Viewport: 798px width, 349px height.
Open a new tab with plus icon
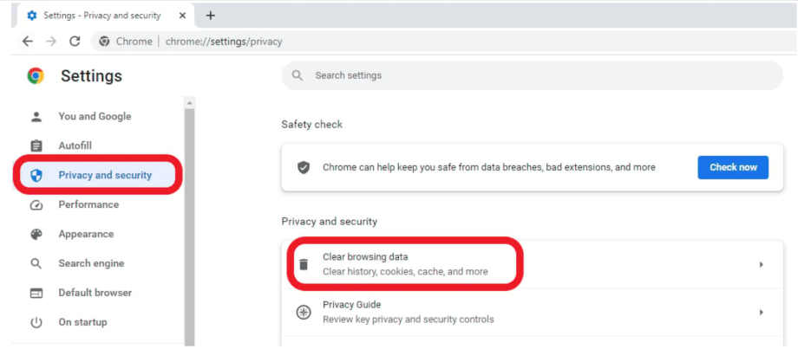[x=210, y=16]
